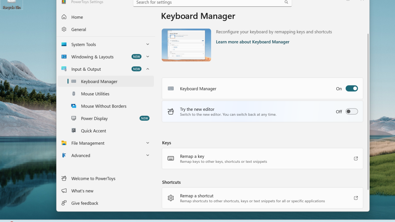Open Quick Accent page
The image size is (395, 222).
pyautogui.click(x=106, y=131)
